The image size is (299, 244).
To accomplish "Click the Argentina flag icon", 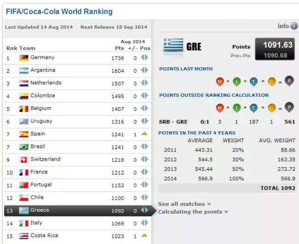I will click(x=24, y=70).
